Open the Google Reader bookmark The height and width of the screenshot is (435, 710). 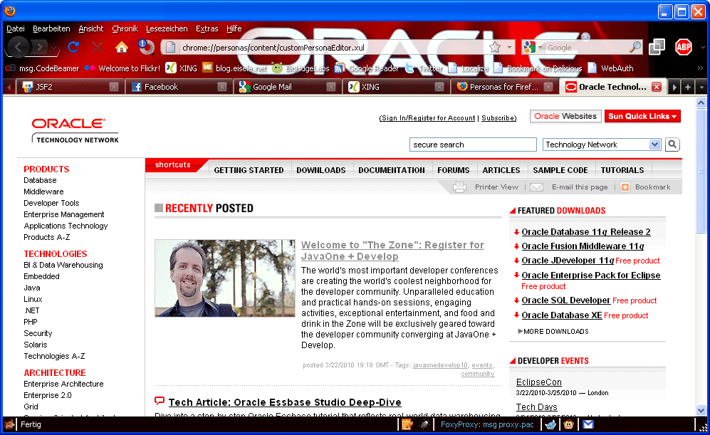(367, 68)
